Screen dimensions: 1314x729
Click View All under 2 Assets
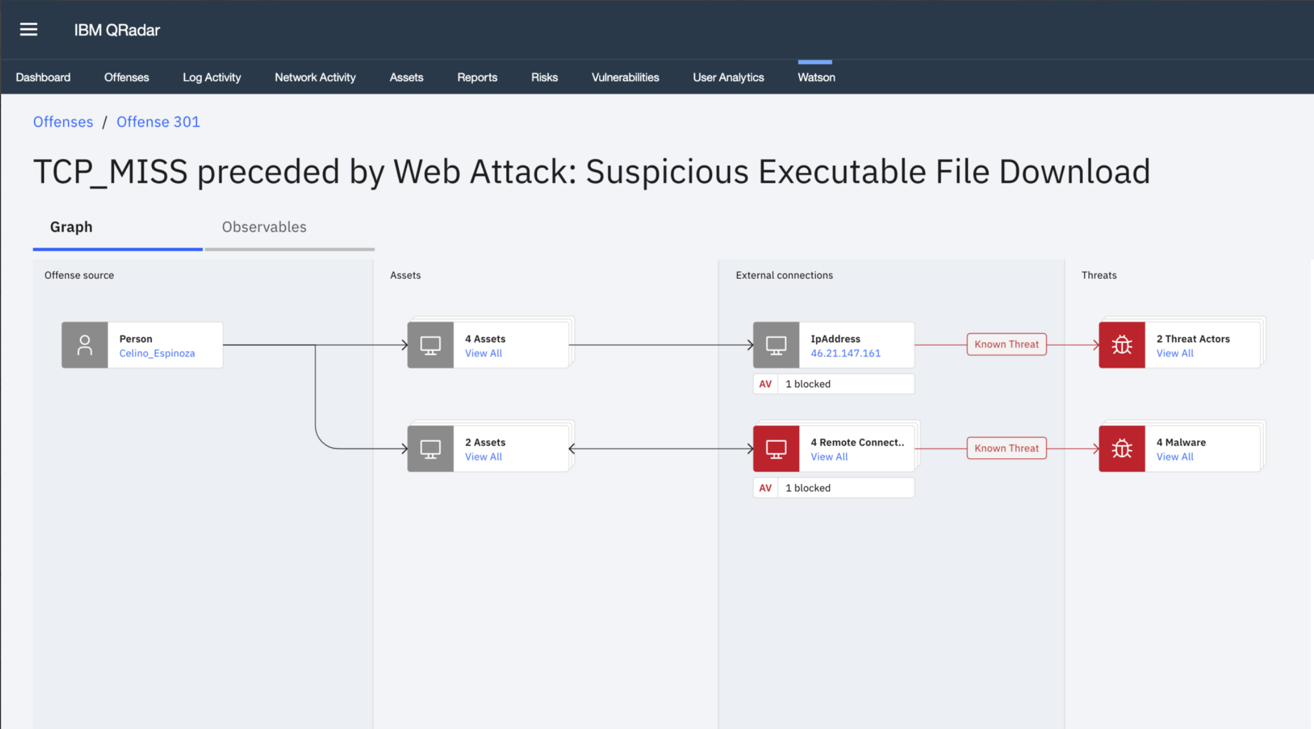(483, 457)
